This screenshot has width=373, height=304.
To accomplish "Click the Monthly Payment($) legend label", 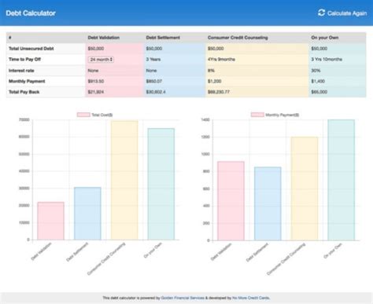I will [283, 115].
